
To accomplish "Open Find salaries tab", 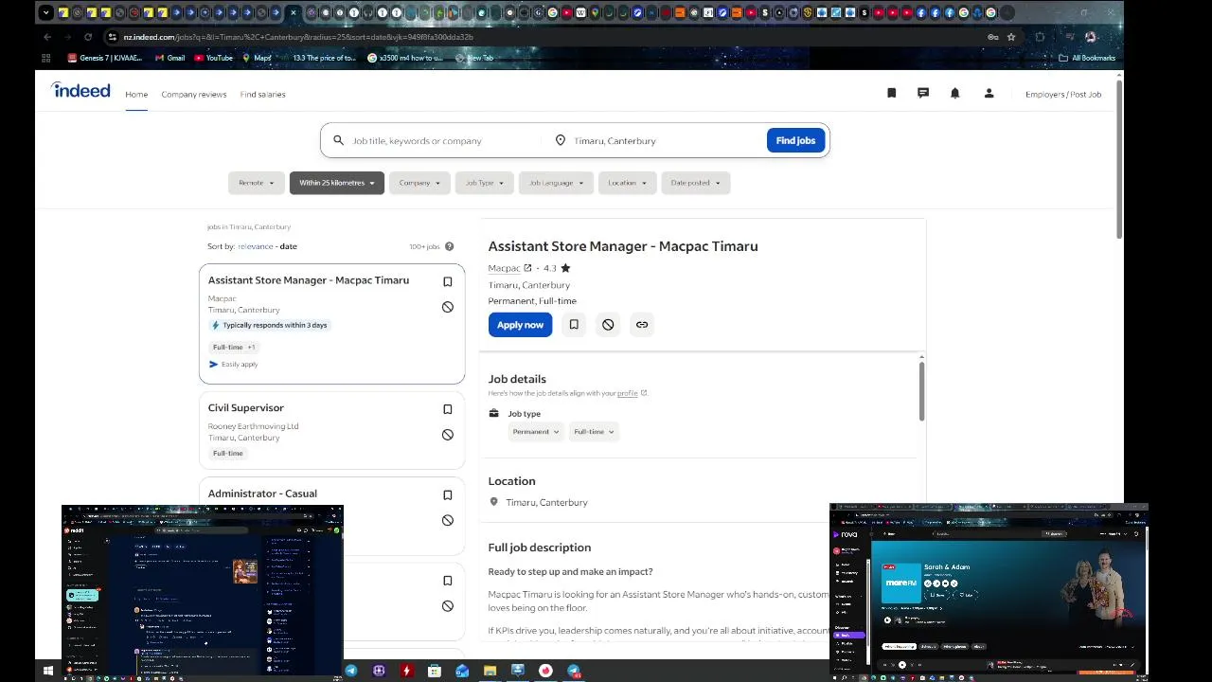I will (x=262, y=94).
